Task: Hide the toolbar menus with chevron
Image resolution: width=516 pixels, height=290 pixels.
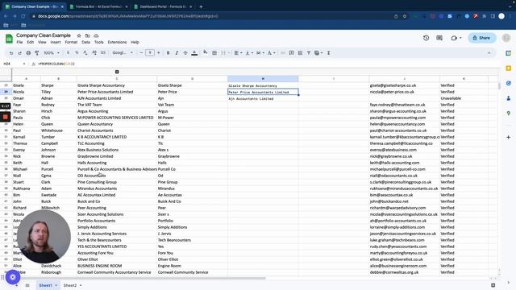Action: 489,53
